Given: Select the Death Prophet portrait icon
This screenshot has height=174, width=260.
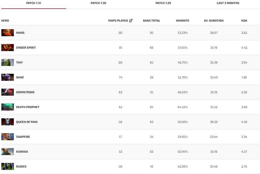Looking at the screenshot, I should (8, 107).
